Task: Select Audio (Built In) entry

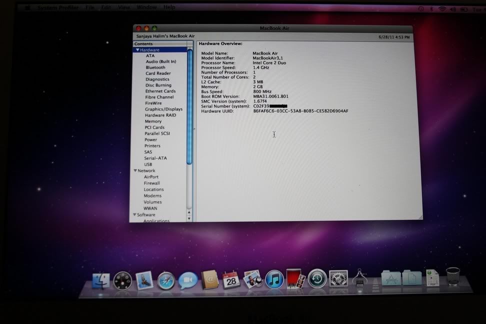Action: point(161,61)
